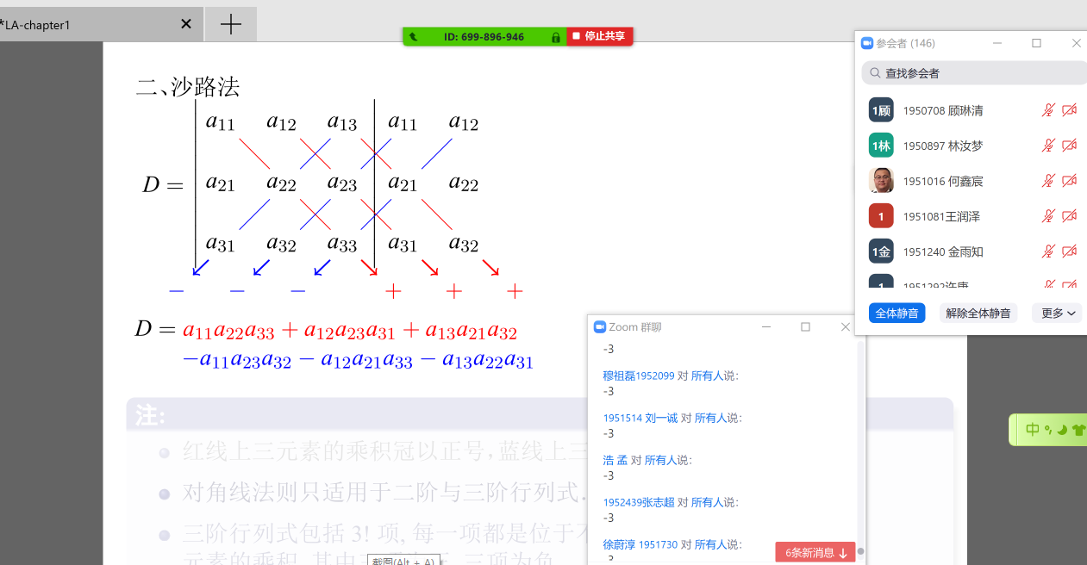The width and height of the screenshot is (1087, 565).
Task: Click the camera-off icon for 王润泽
Action: coord(1070,216)
